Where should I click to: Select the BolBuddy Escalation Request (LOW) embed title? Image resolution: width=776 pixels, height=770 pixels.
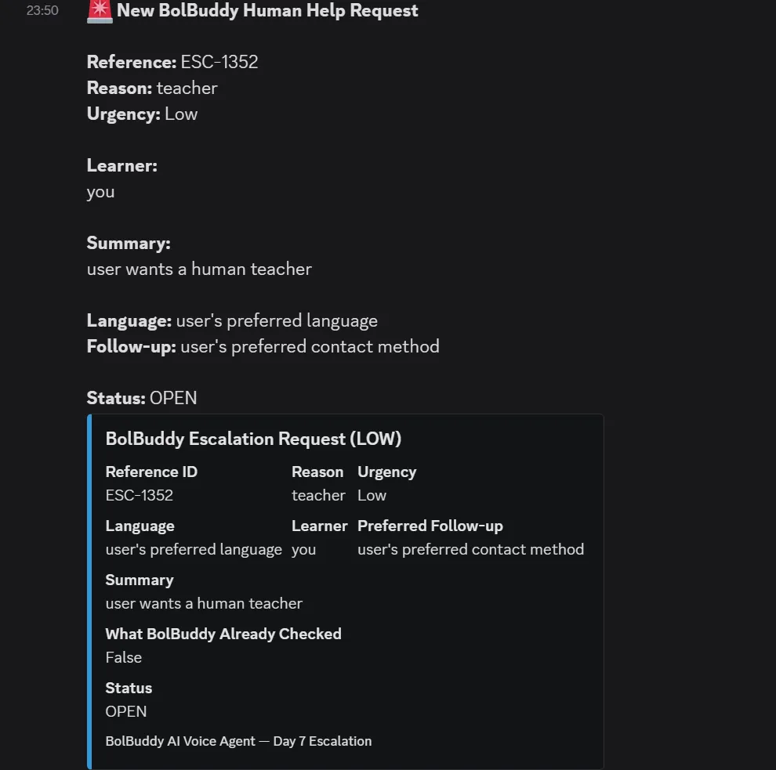(x=253, y=439)
